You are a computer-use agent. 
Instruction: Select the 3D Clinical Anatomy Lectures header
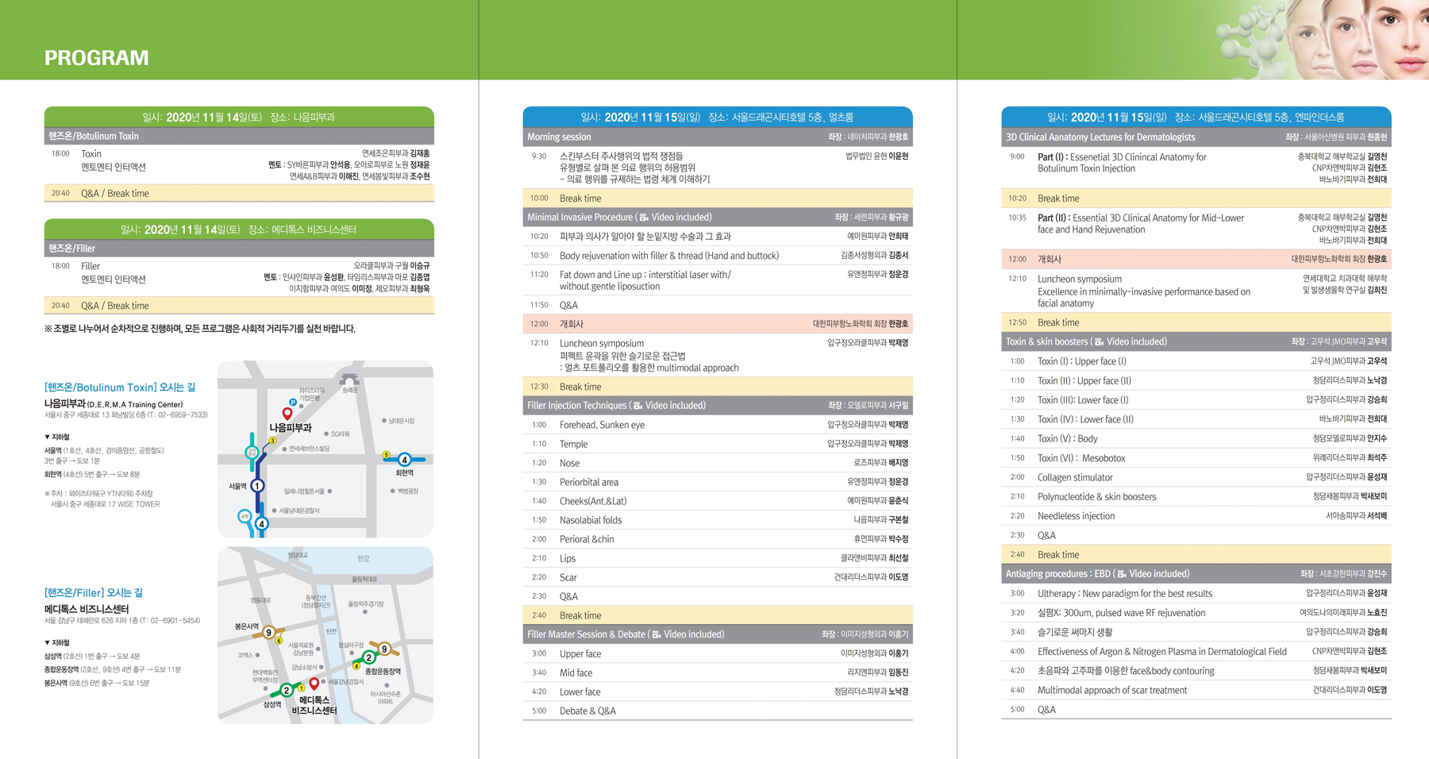pyautogui.click(x=1195, y=137)
